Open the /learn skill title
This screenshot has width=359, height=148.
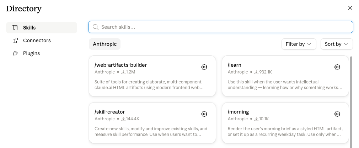tap(235, 65)
